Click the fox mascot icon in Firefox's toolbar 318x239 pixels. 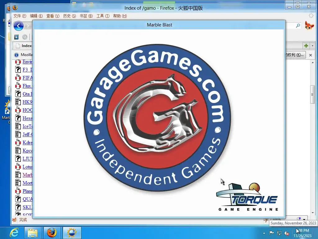pyautogui.click(x=309, y=26)
